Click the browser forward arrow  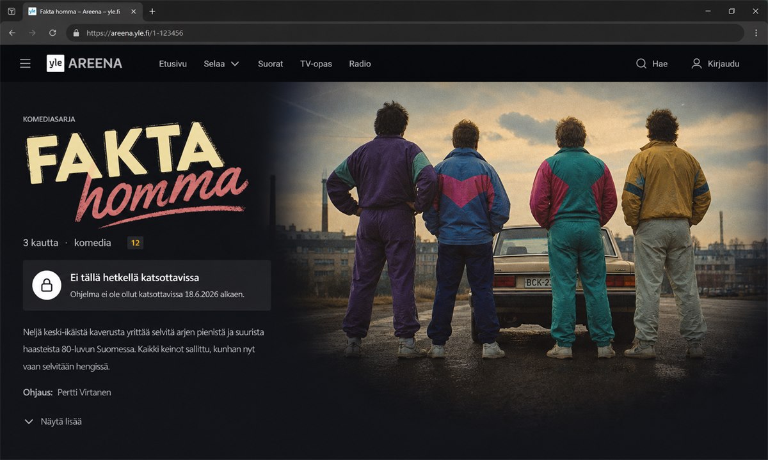(x=32, y=33)
